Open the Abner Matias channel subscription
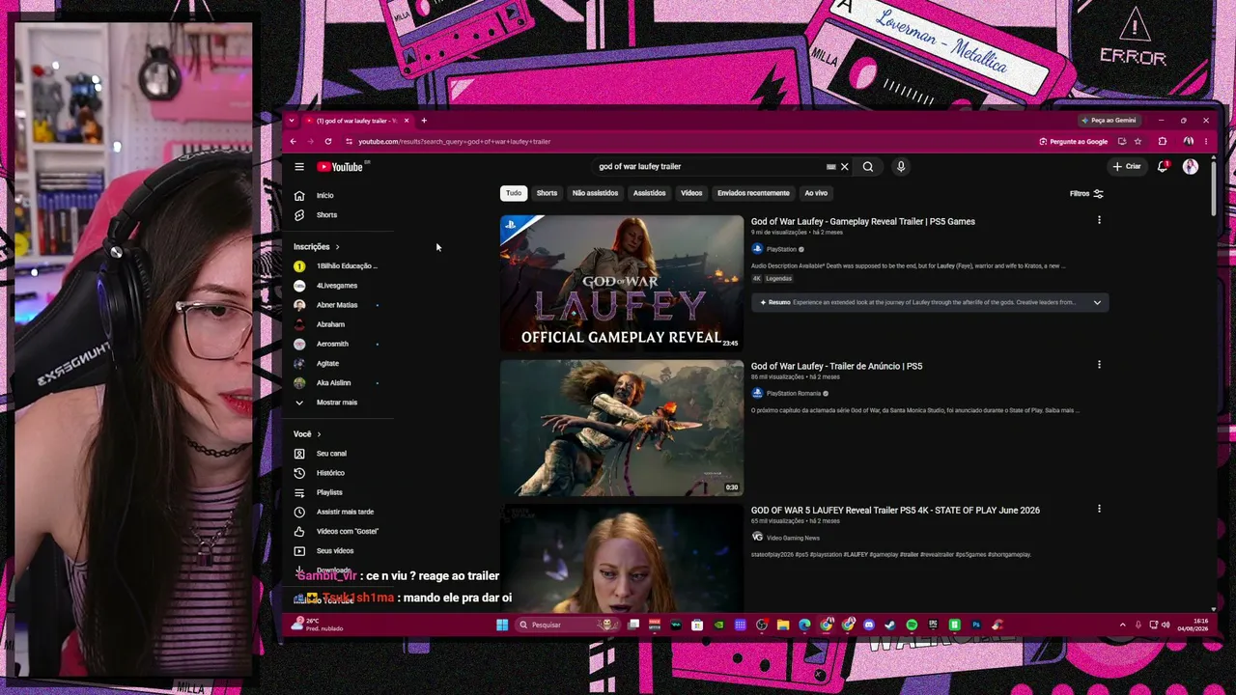 (x=339, y=305)
